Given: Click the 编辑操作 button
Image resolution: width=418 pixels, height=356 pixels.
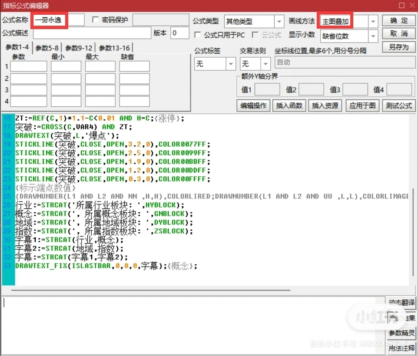Looking at the screenshot, I should coord(253,105).
